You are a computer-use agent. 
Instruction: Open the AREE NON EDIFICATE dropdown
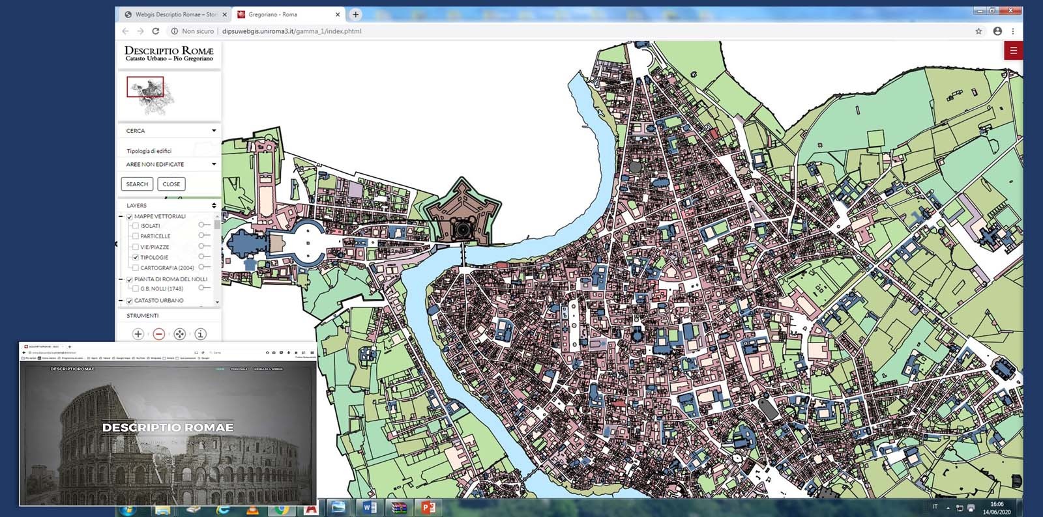click(x=214, y=164)
